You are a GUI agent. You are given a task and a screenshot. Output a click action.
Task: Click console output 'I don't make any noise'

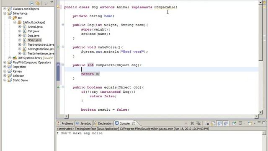pyautogui.click(x=80, y=133)
